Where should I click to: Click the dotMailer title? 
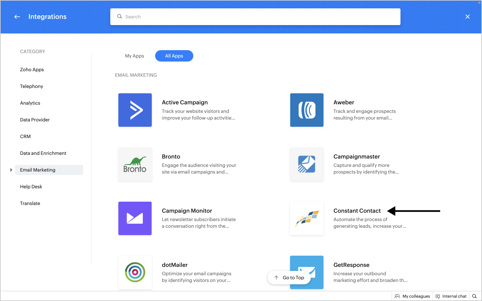[175, 265]
